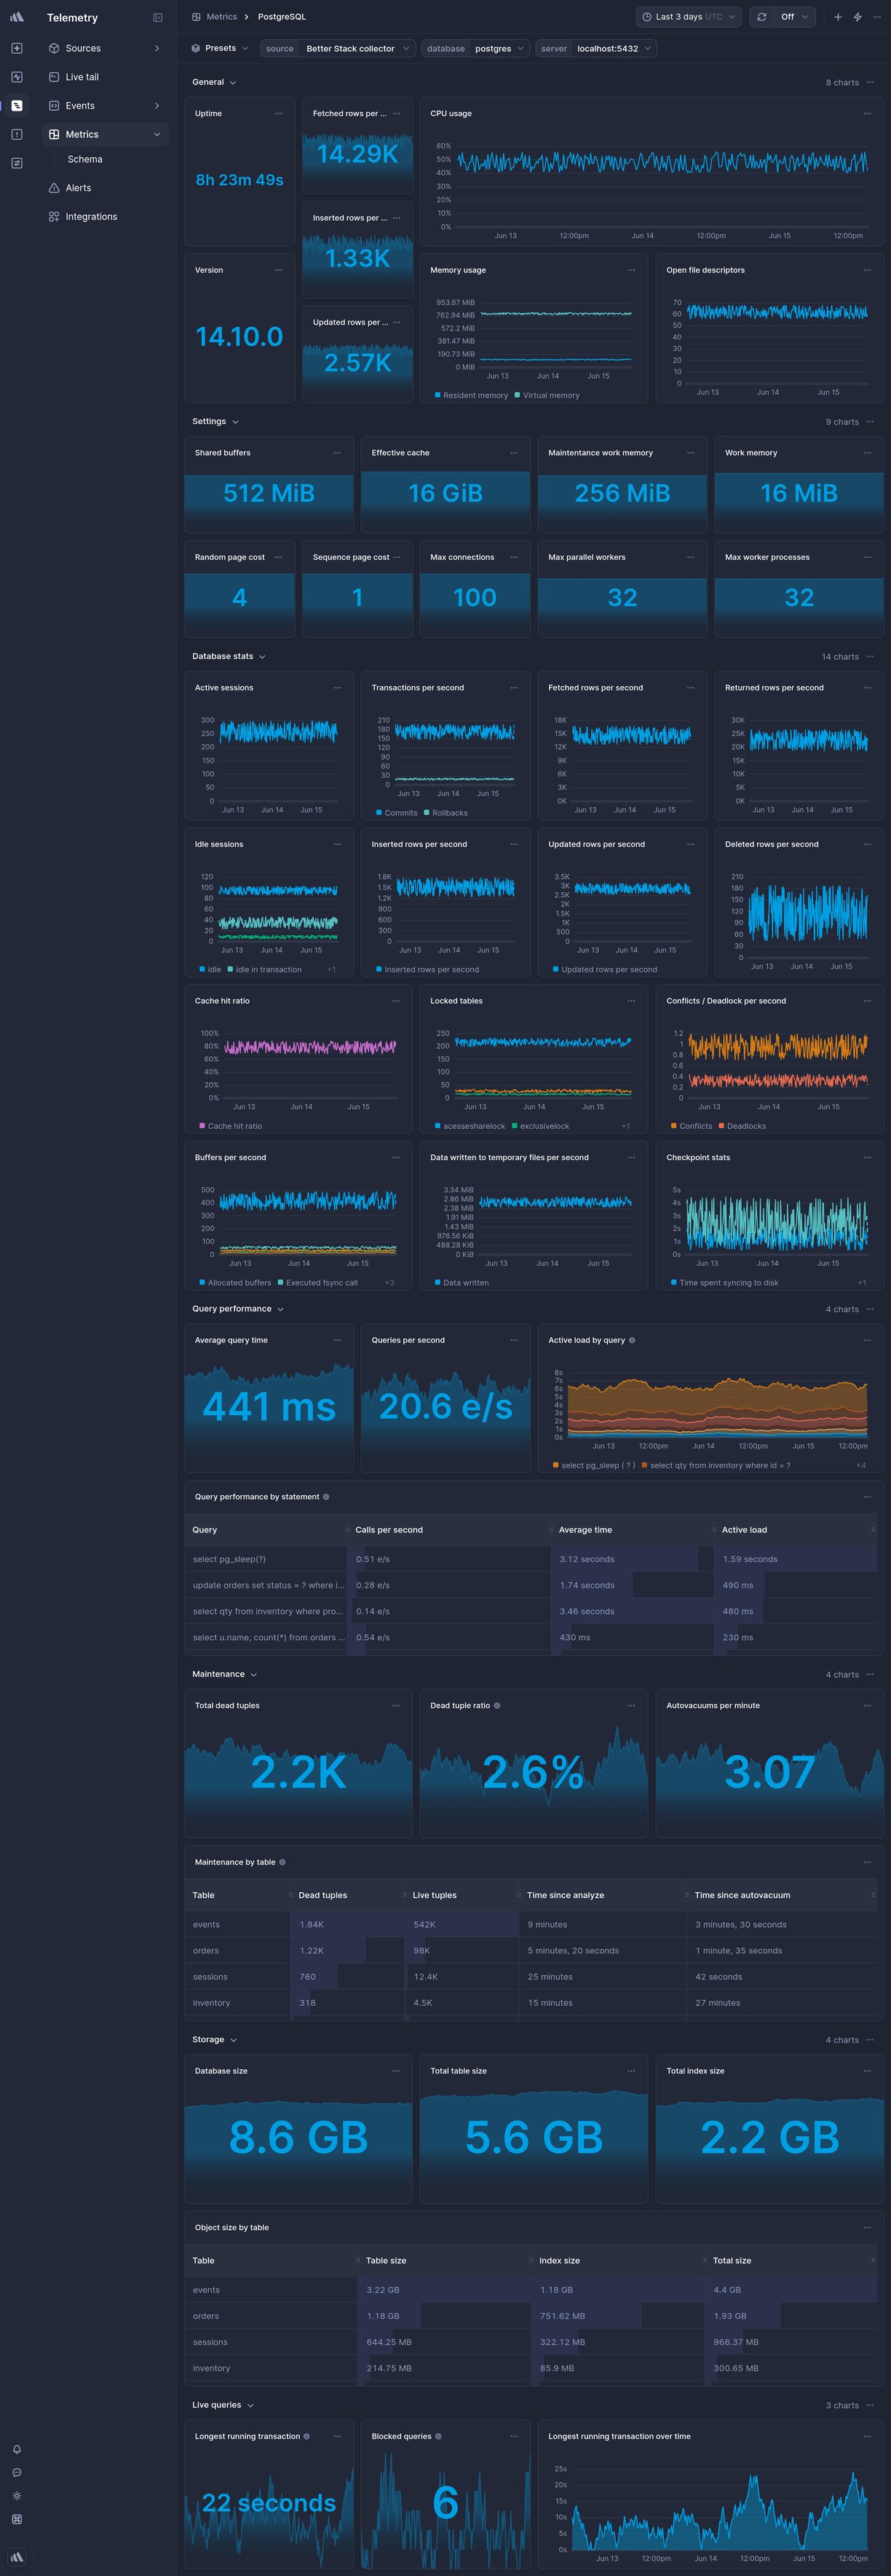Open the Presets dropdown
This screenshot has height=2576, width=891.
click(x=220, y=48)
